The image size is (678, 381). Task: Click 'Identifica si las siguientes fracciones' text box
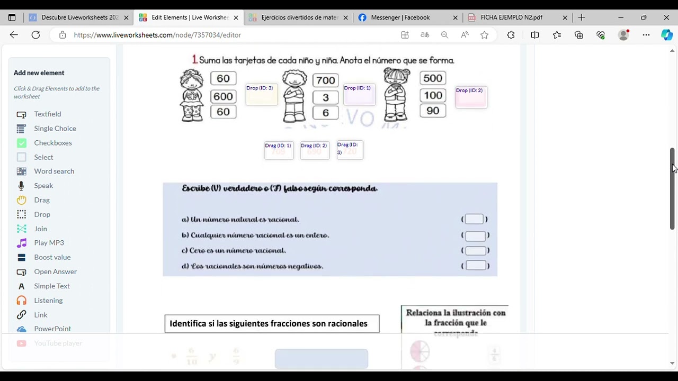pyautogui.click(x=272, y=324)
